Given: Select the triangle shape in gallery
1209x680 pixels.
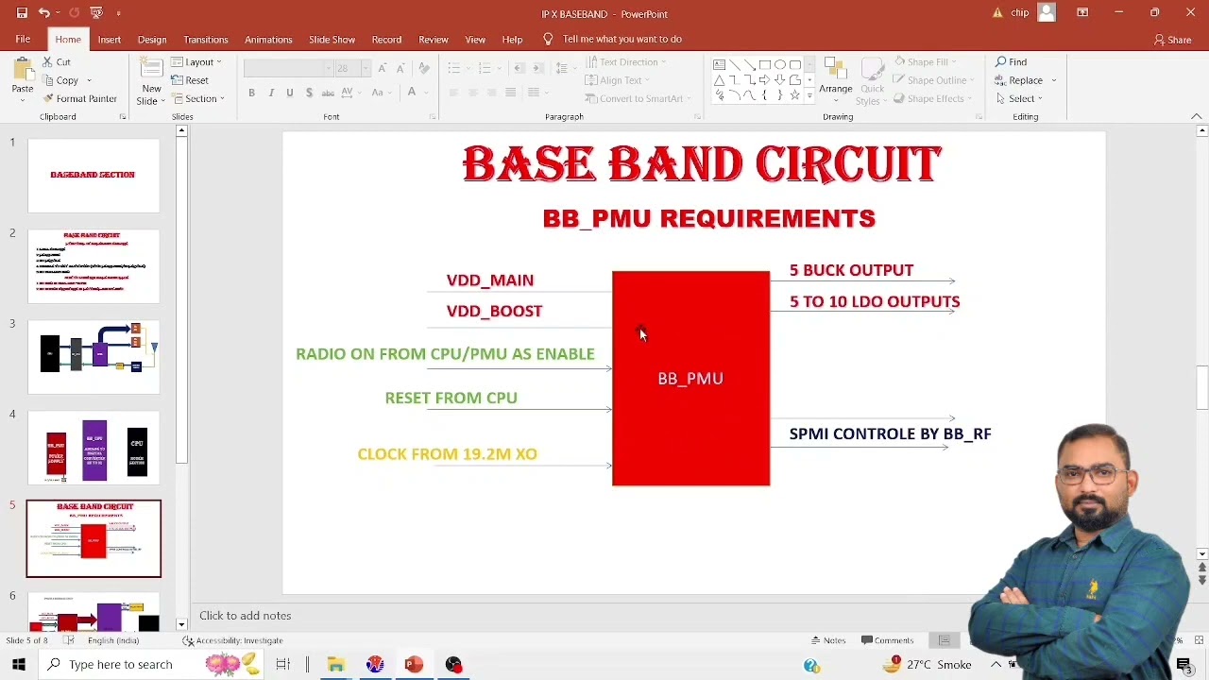Looking at the screenshot, I should tap(720, 80).
